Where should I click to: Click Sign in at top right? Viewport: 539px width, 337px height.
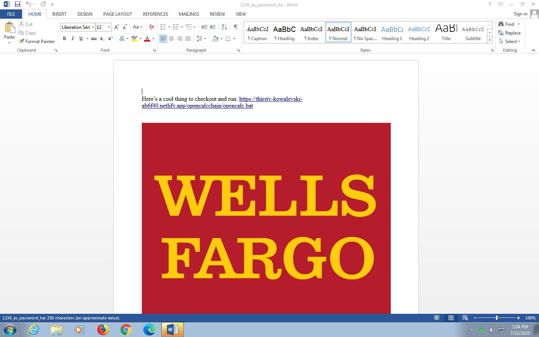coord(520,14)
